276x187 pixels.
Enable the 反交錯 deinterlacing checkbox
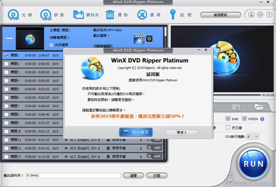tap(228, 127)
